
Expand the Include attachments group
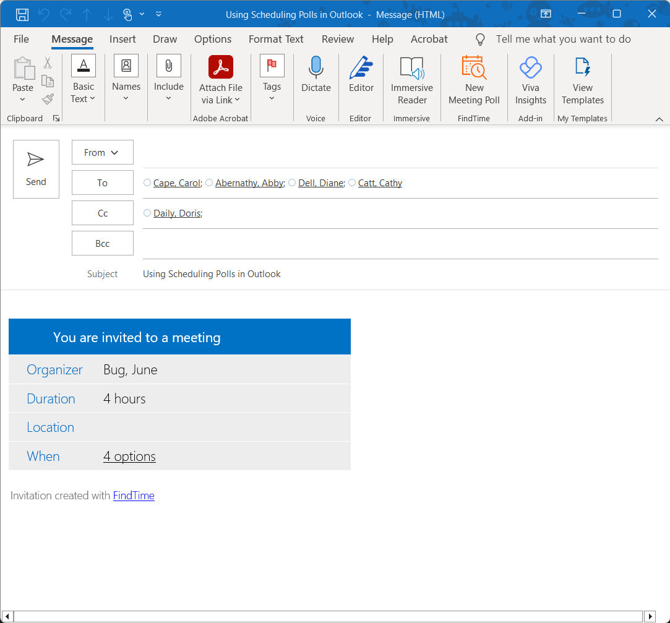pyautogui.click(x=169, y=78)
